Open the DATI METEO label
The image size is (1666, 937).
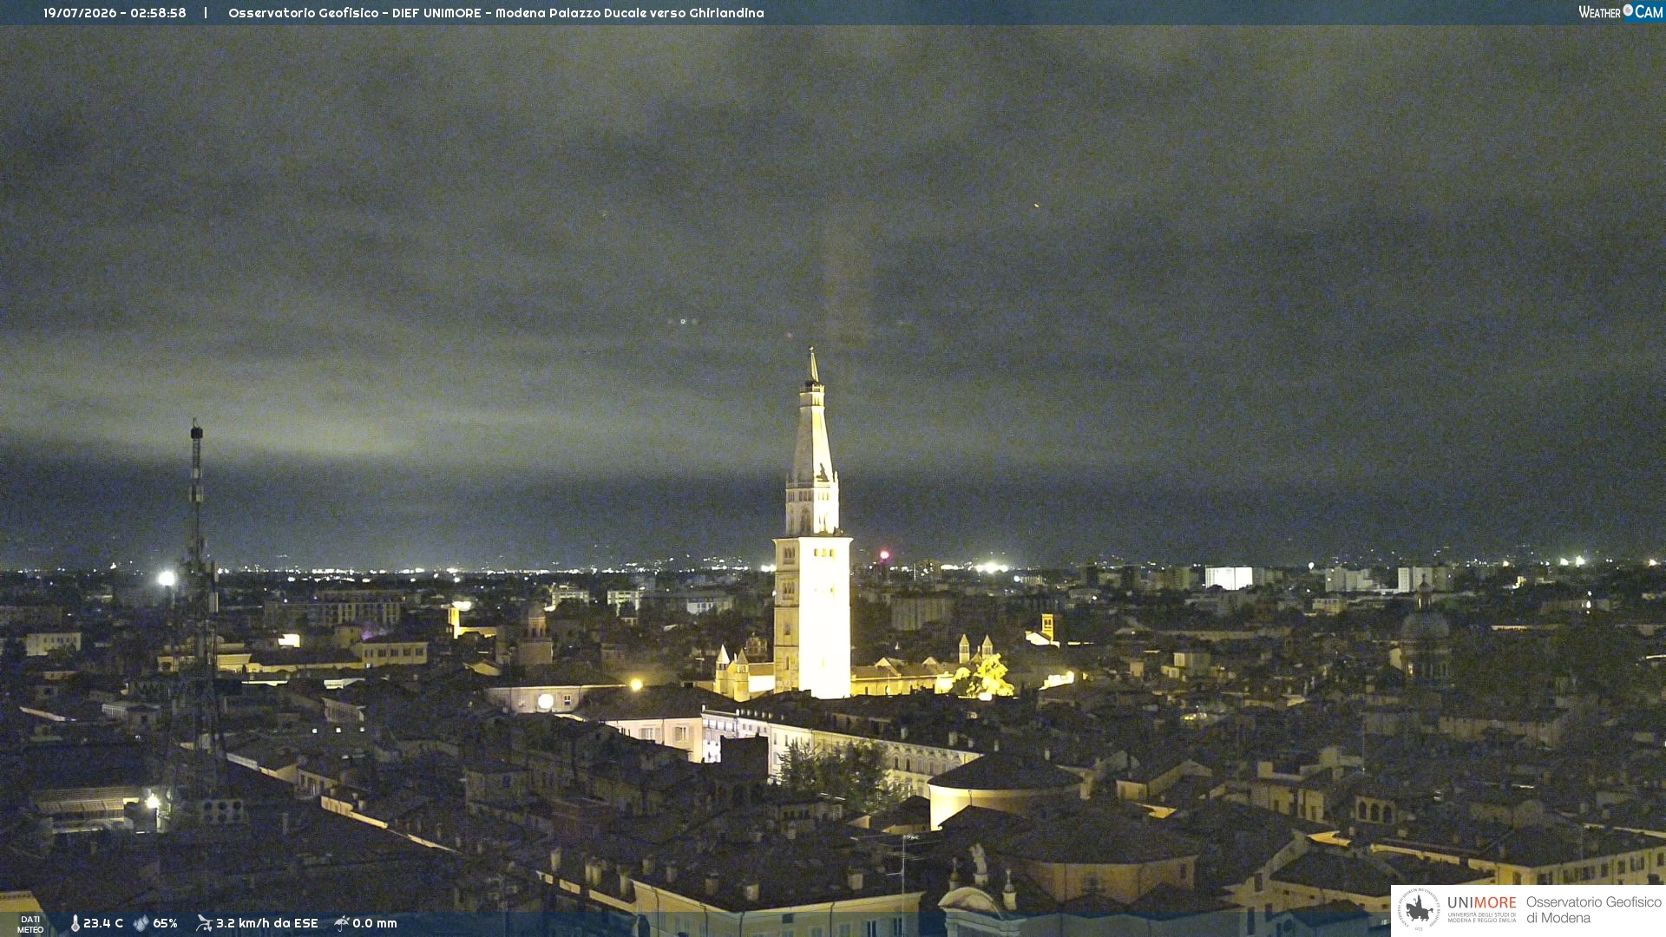pos(30,924)
